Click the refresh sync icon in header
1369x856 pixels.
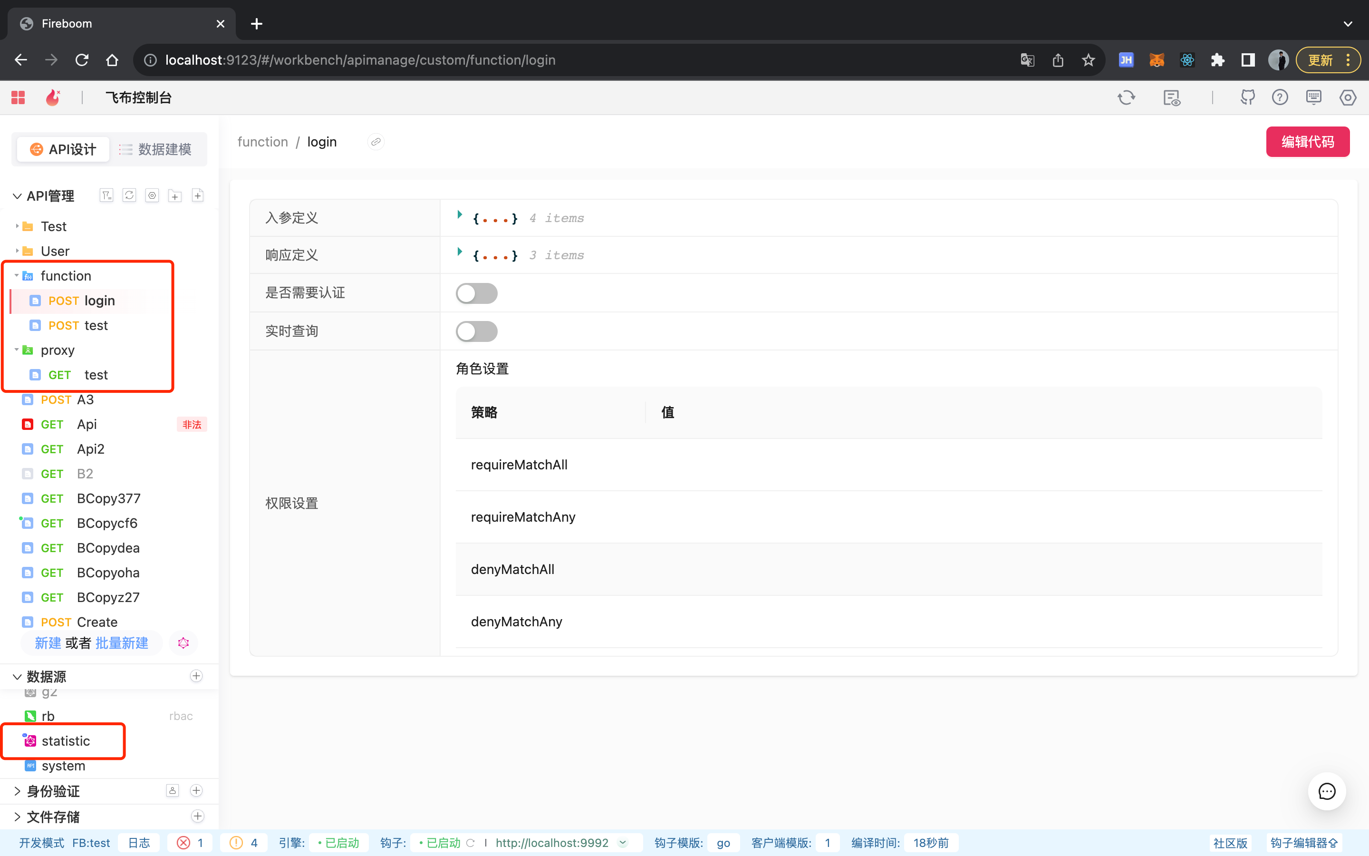(x=1126, y=97)
